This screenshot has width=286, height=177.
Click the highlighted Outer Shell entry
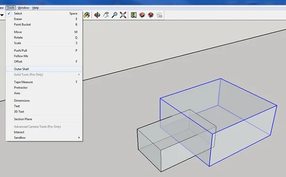(x=44, y=69)
